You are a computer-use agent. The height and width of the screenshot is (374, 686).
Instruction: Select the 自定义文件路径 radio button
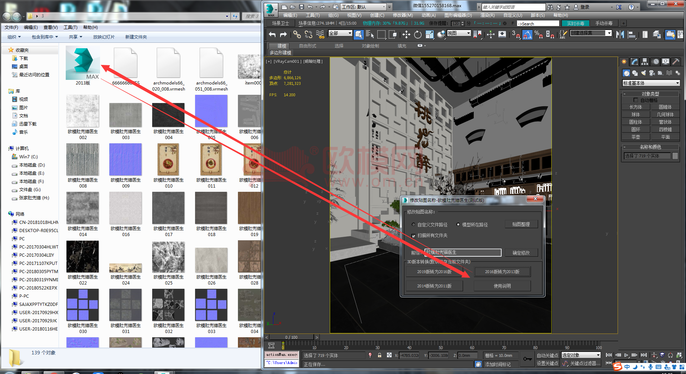coord(413,225)
